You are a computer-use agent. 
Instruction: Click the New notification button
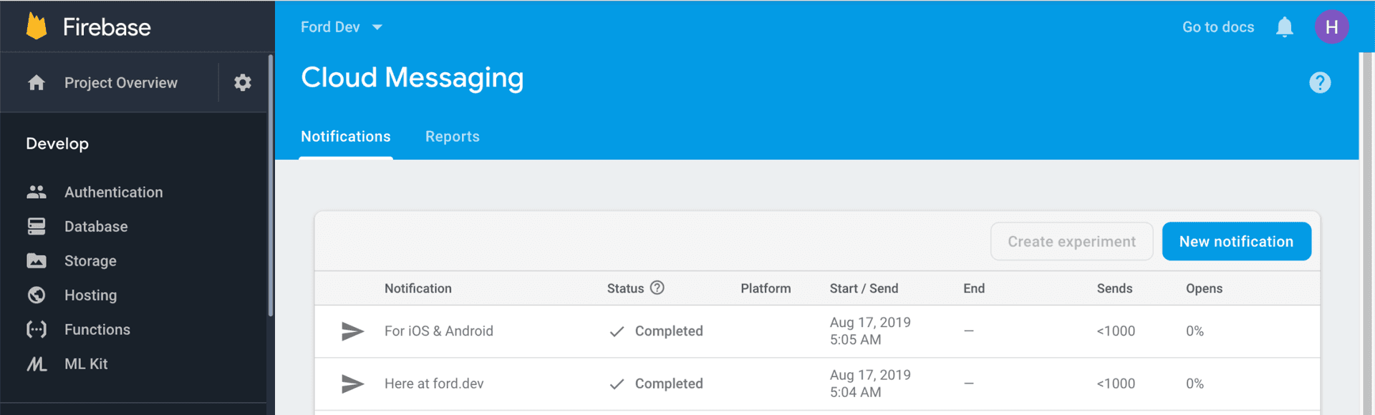[1235, 242]
